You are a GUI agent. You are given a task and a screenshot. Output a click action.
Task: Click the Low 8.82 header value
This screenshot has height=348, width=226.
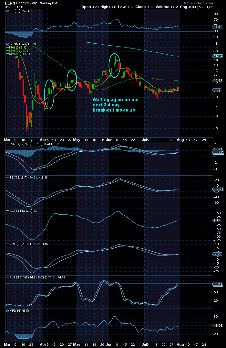coord(126,7)
